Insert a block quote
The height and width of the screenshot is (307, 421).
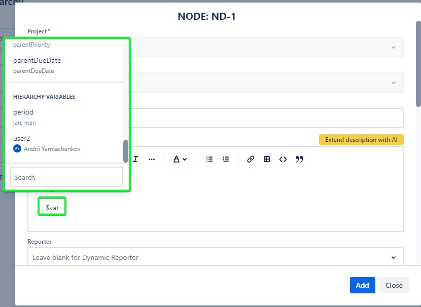coord(299,159)
